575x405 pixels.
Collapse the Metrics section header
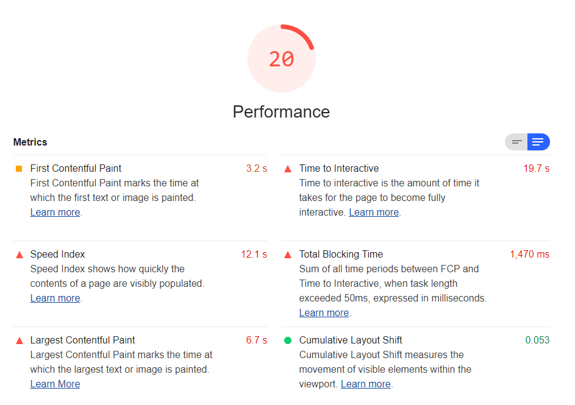(x=30, y=142)
